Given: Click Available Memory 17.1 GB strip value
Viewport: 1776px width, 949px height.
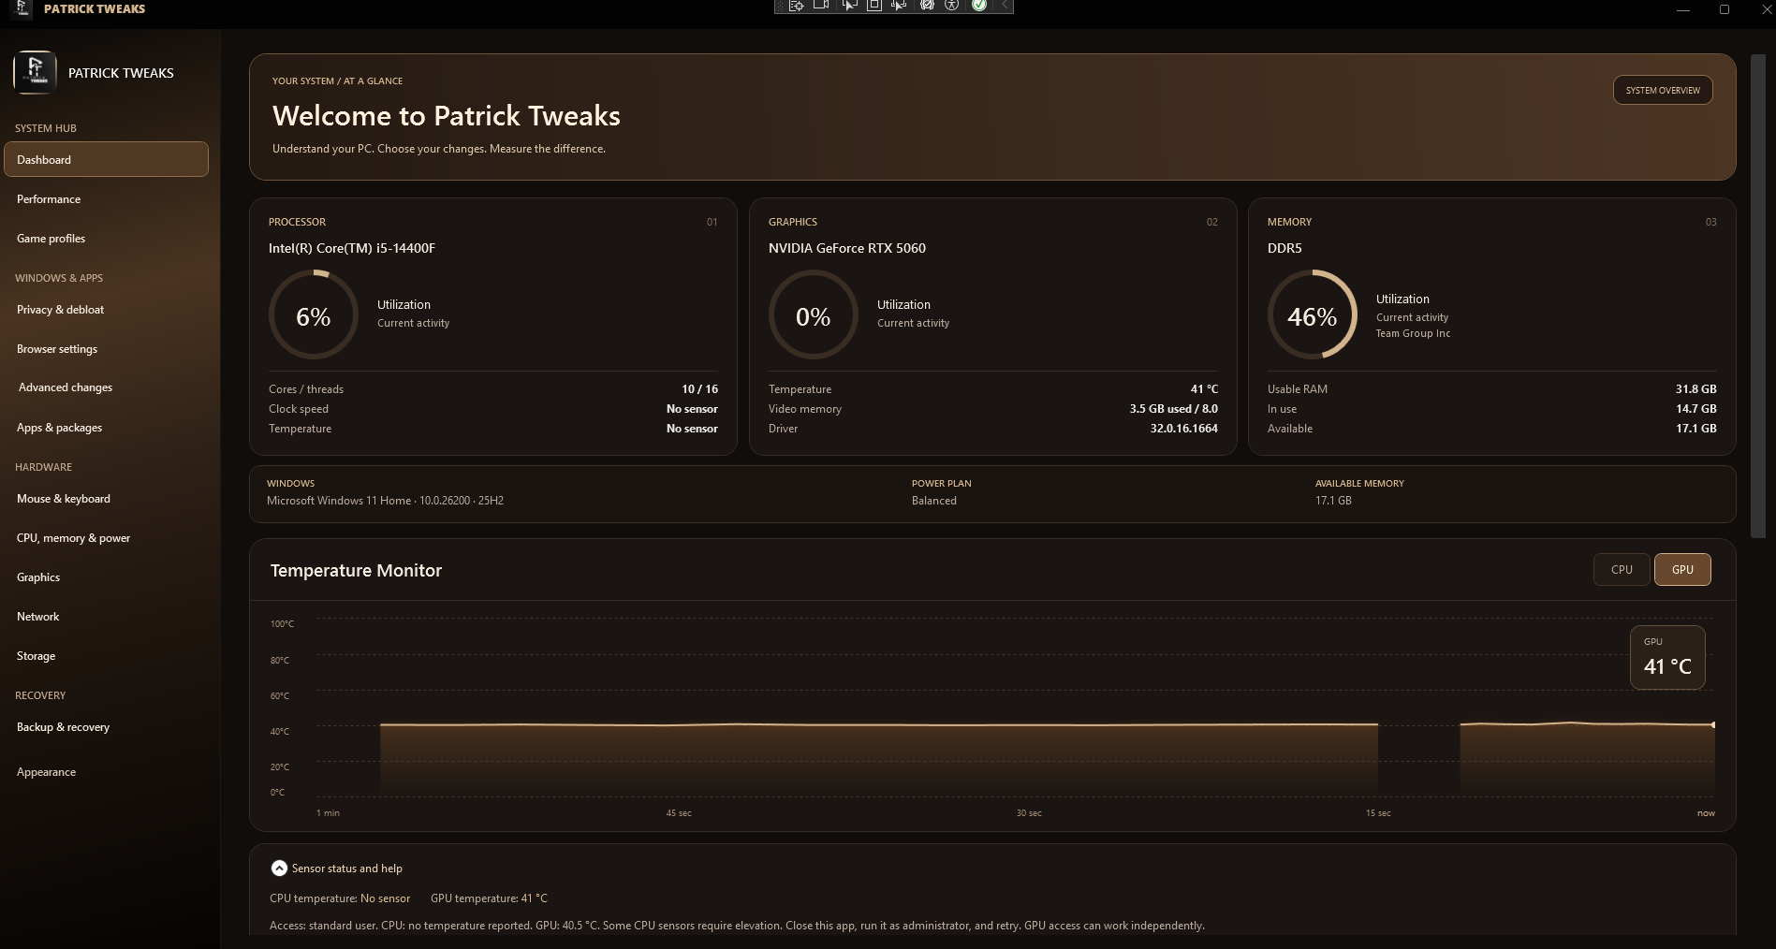Looking at the screenshot, I should (1333, 501).
